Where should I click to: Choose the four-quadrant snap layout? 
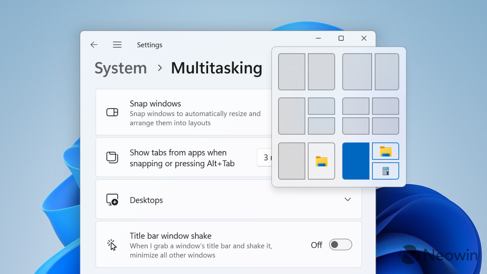pos(370,116)
